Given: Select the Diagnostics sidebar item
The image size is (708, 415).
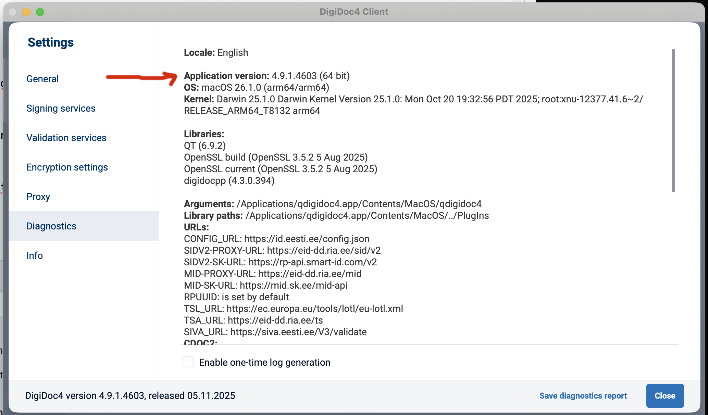Looking at the screenshot, I should click(x=51, y=226).
